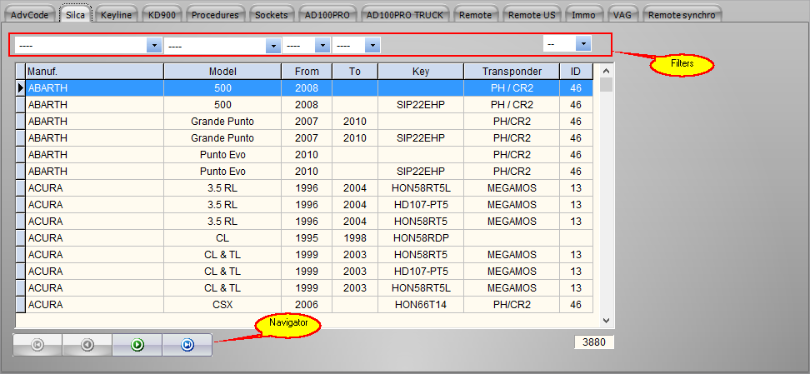
Task: Open the first filter dropdown
Action: click(x=153, y=45)
